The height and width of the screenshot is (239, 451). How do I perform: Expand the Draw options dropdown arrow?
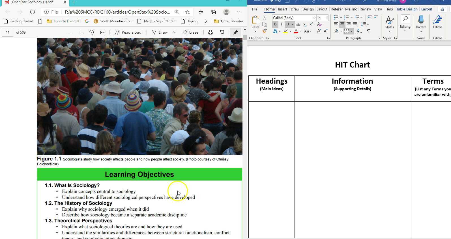(175, 32)
